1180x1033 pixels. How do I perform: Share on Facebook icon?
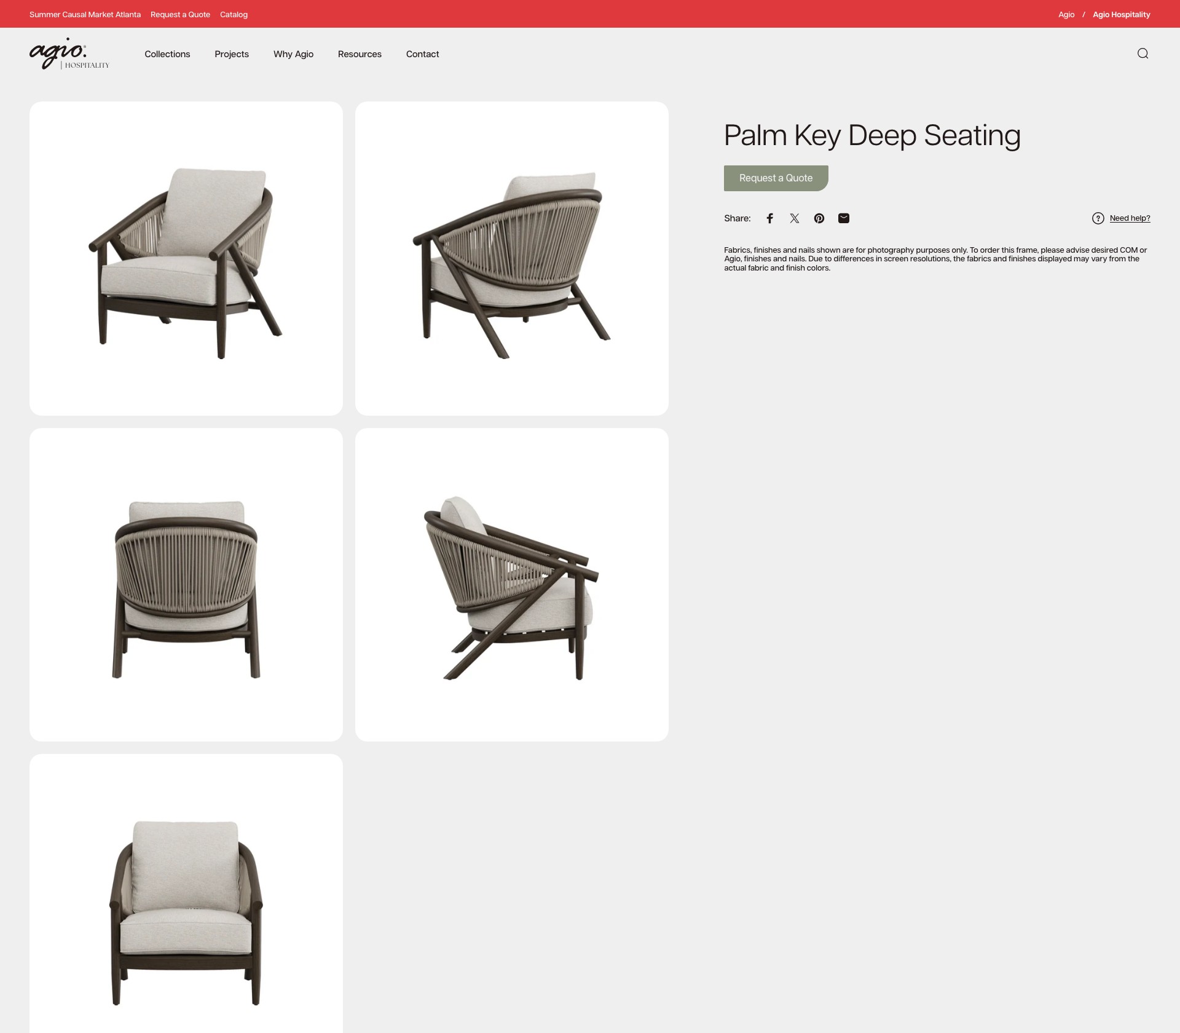(769, 218)
